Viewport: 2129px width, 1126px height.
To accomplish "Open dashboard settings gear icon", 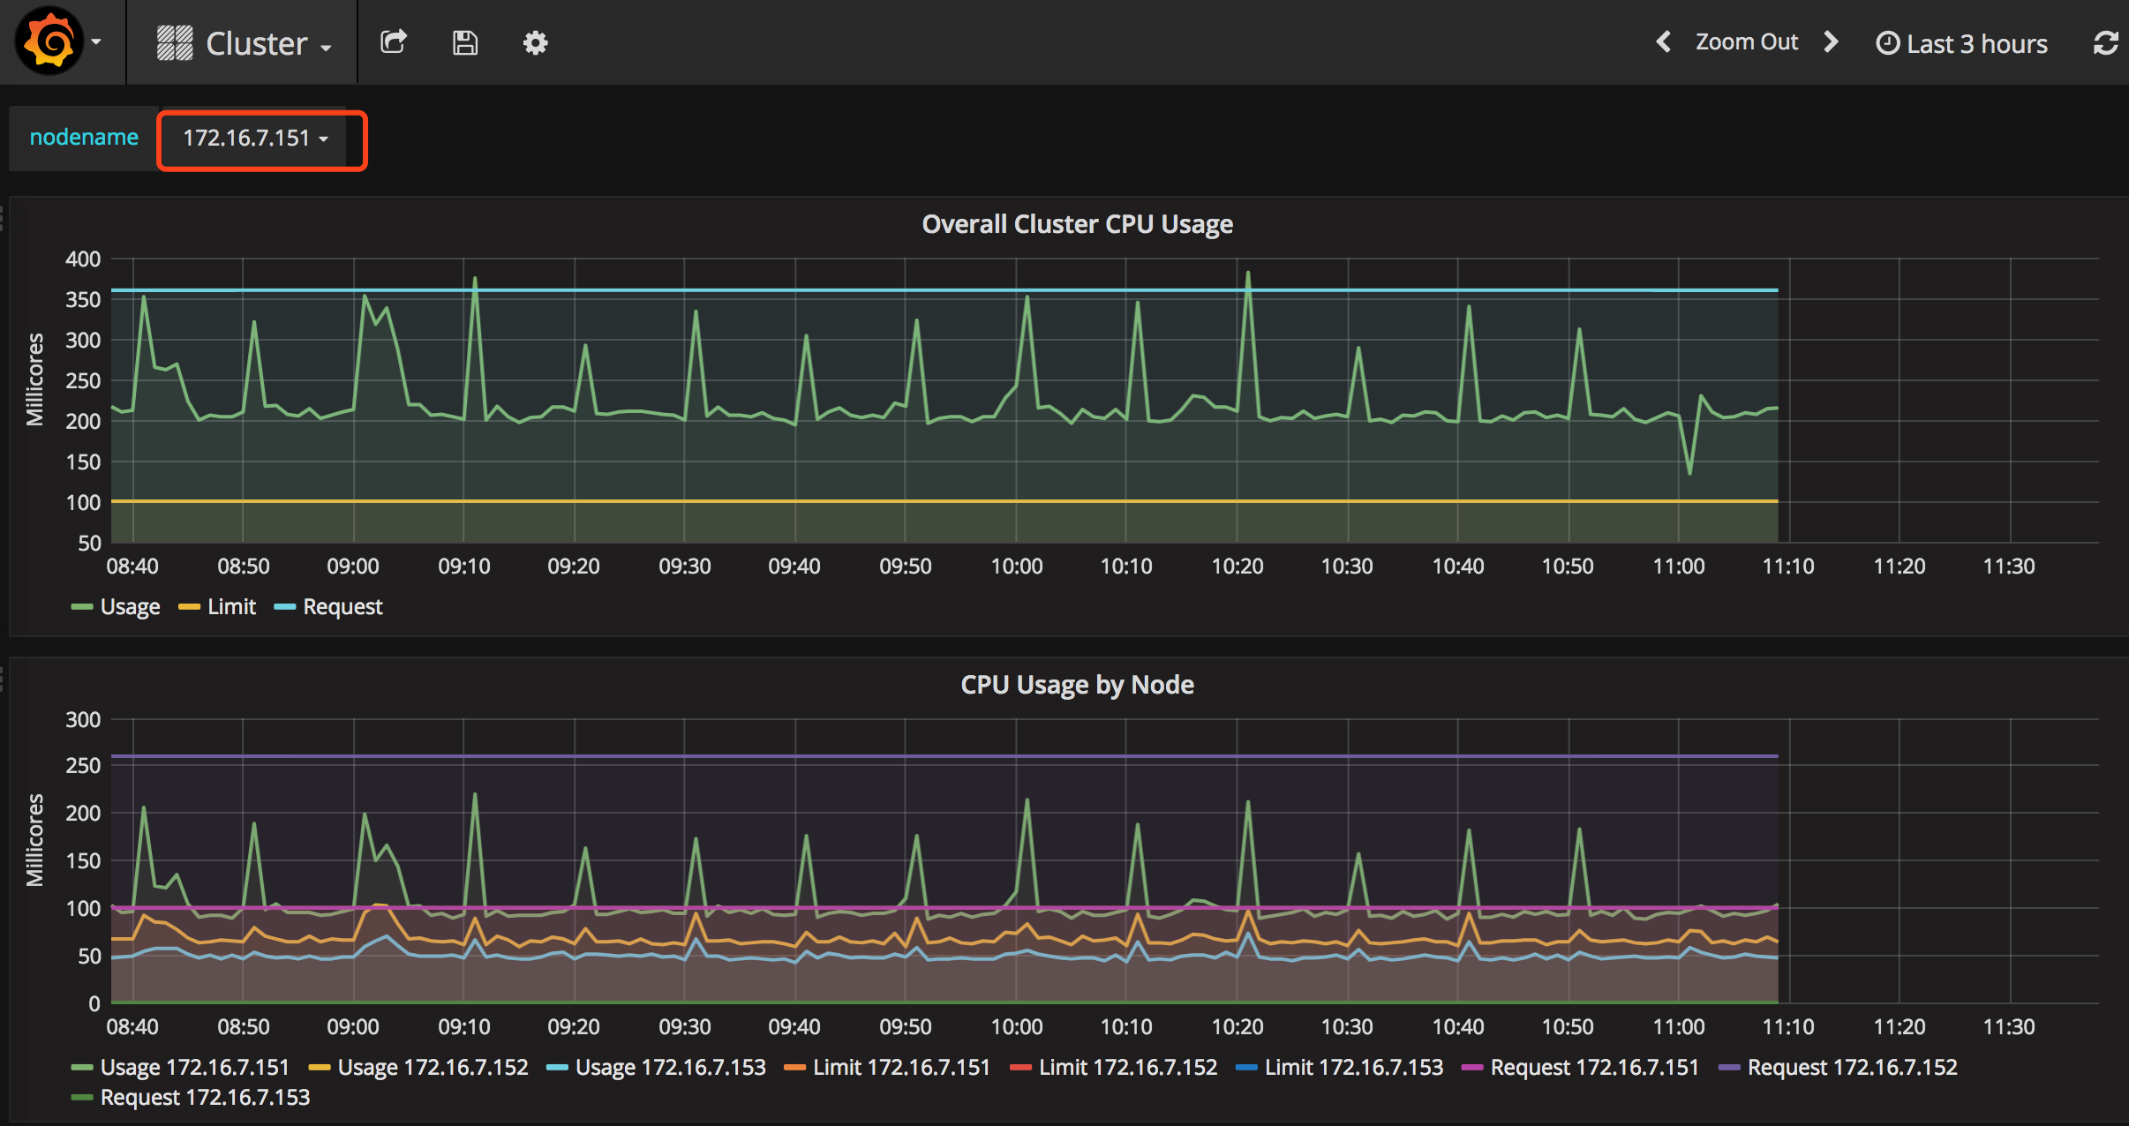I will [x=535, y=42].
